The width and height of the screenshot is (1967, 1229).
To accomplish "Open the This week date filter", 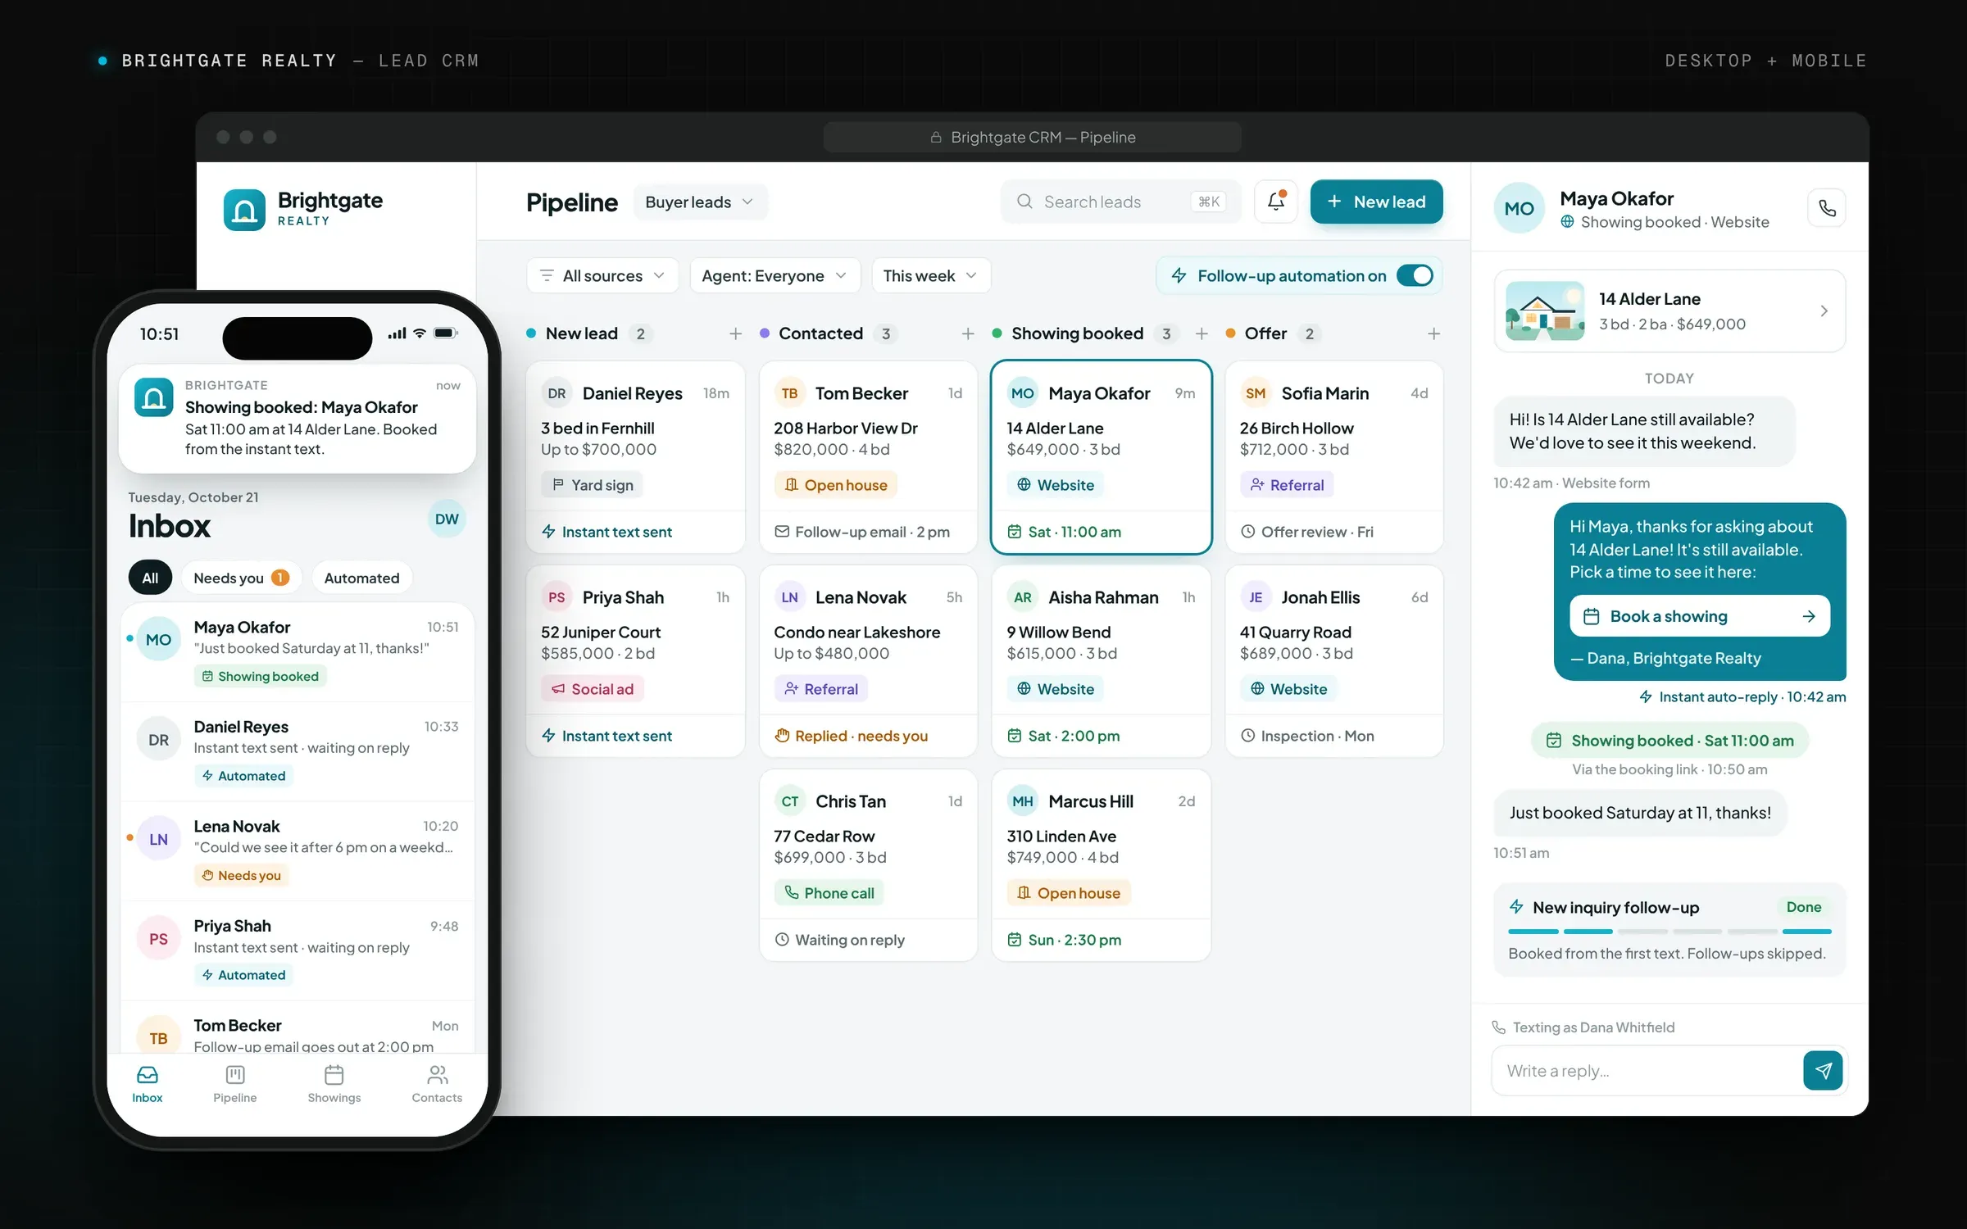I will 931,275.
